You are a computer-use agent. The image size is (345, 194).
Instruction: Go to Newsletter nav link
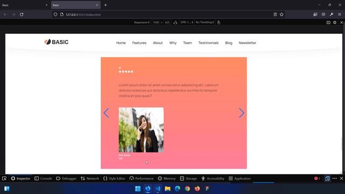[x=247, y=43]
